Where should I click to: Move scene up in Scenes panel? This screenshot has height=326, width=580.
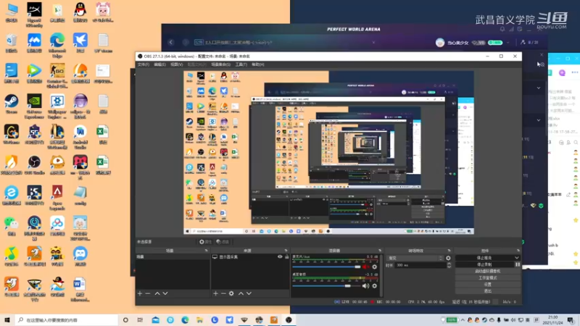point(157,293)
